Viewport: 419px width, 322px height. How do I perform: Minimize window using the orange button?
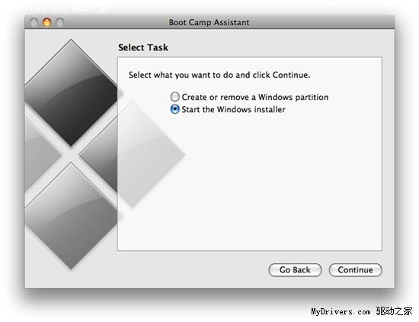coord(46,22)
